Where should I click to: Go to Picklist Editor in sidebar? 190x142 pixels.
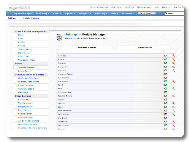(24, 71)
